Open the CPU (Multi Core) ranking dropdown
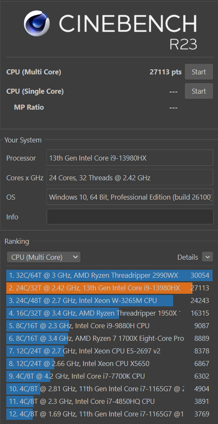Screen dimensions: 218x424 pos(44,257)
